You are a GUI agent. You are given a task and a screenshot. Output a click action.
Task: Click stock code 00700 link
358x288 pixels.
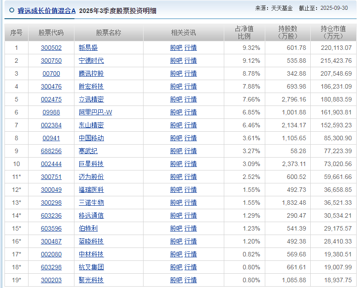pyautogui.click(x=51, y=73)
